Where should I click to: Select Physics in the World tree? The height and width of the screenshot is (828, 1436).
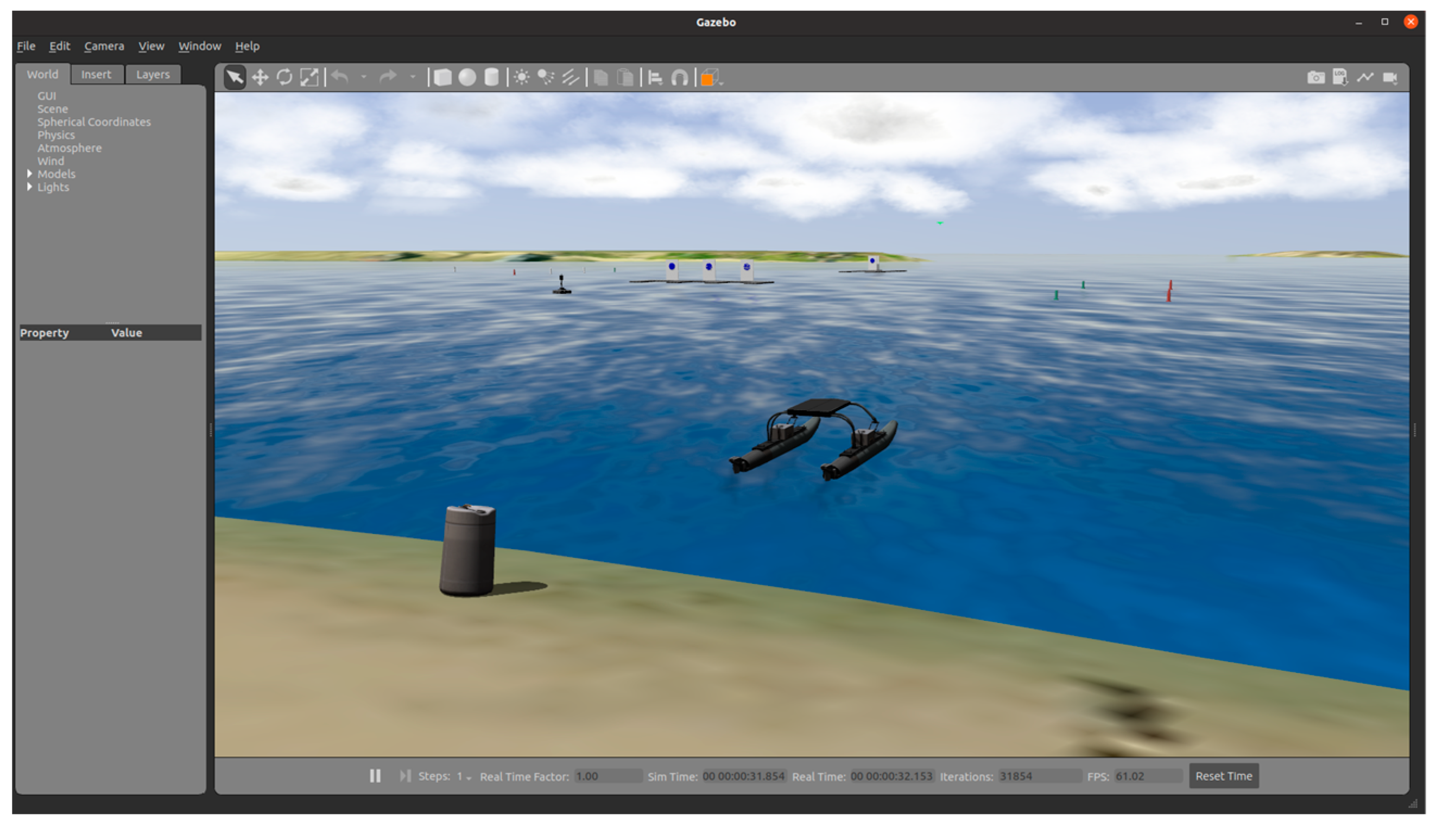(56, 135)
